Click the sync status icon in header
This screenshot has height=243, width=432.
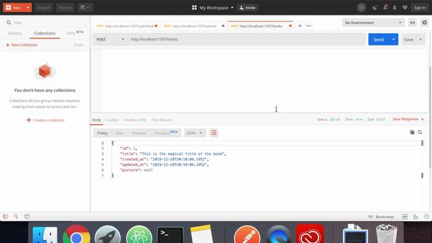click(361, 7)
